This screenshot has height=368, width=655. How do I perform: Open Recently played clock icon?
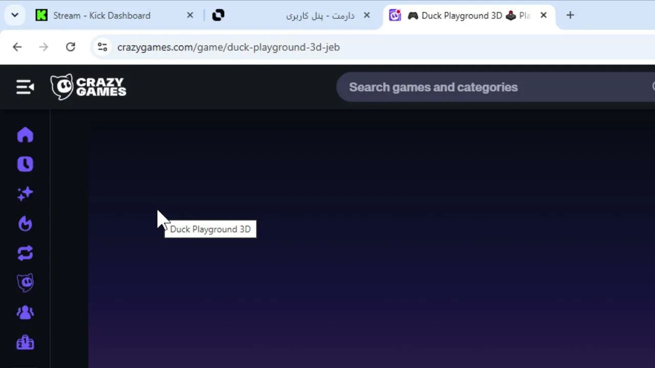[25, 164]
